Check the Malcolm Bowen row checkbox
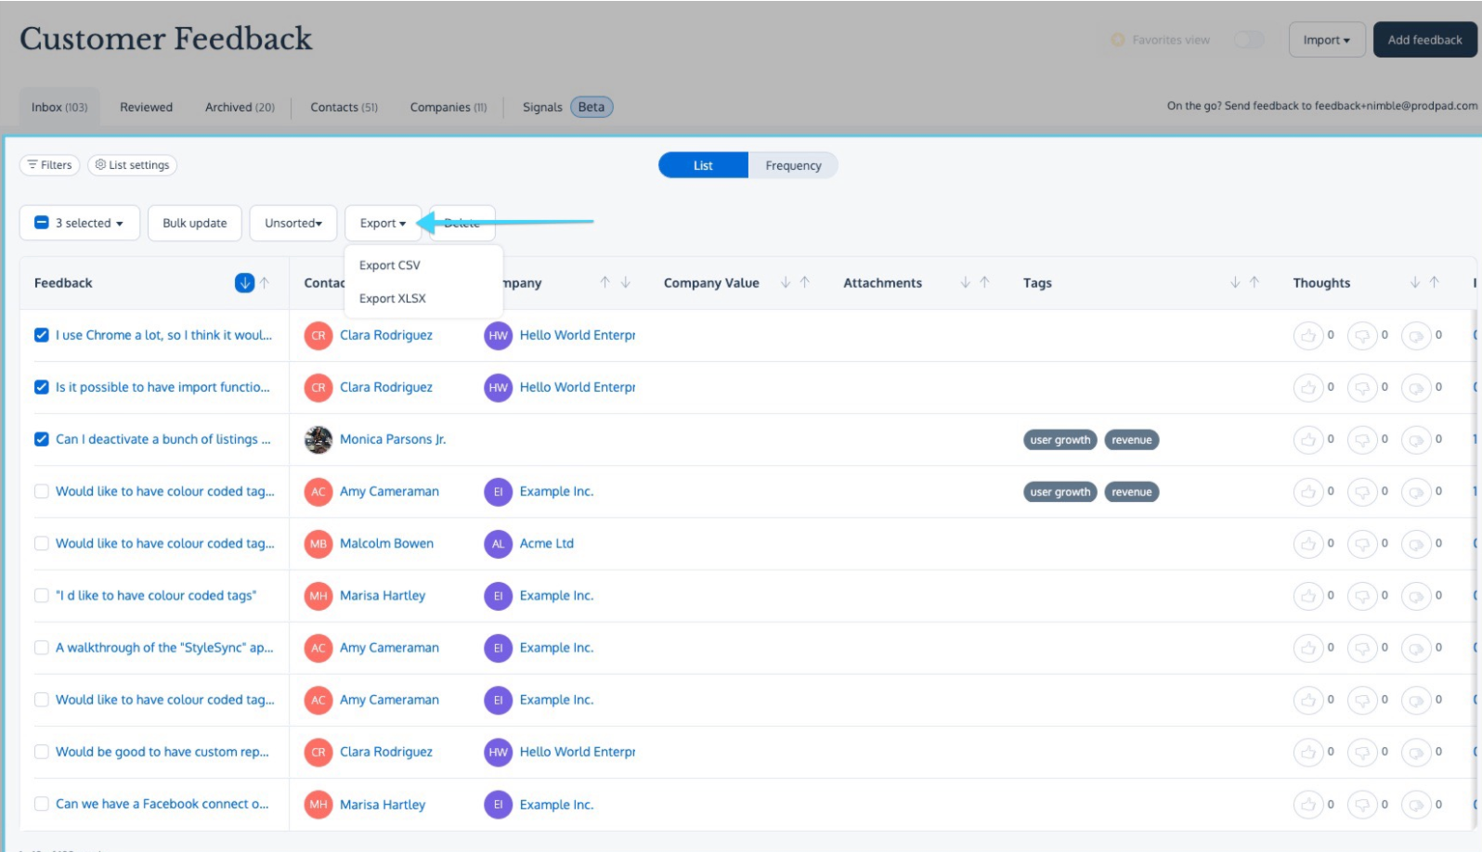 (42, 544)
